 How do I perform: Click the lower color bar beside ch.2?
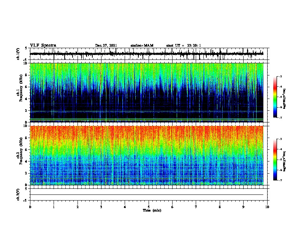pos(275,160)
